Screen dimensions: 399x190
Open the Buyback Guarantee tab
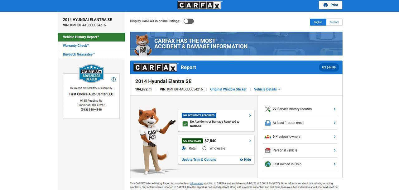79,55
